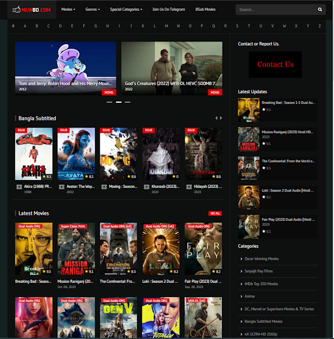
Task: Click the film icon beside Hidayah (2023)
Action: 189,187
